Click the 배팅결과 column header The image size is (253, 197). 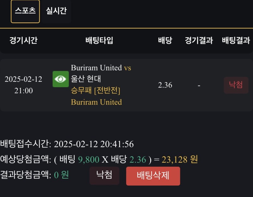click(236, 40)
